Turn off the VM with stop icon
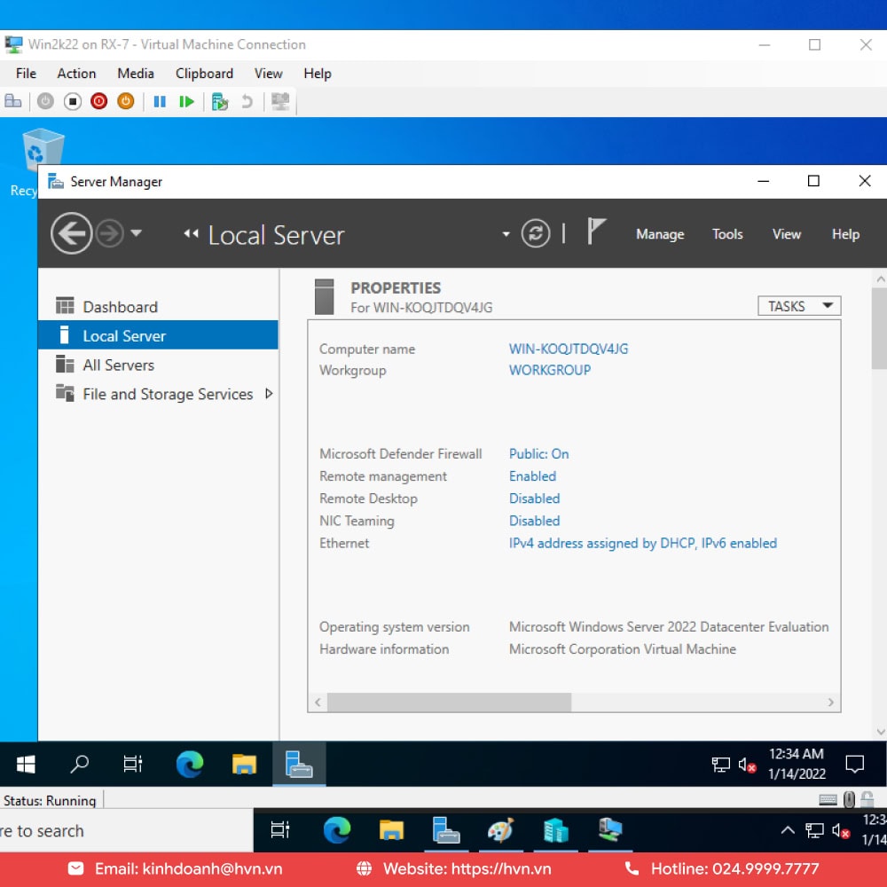The height and width of the screenshot is (887, 887). click(73, 102)
